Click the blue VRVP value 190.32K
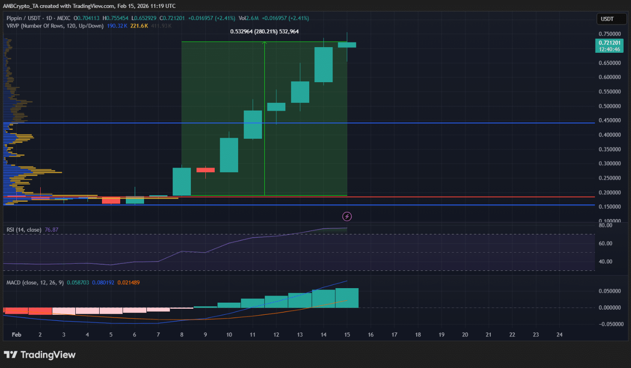The image size is (631, 368). (x=117, y=26)
